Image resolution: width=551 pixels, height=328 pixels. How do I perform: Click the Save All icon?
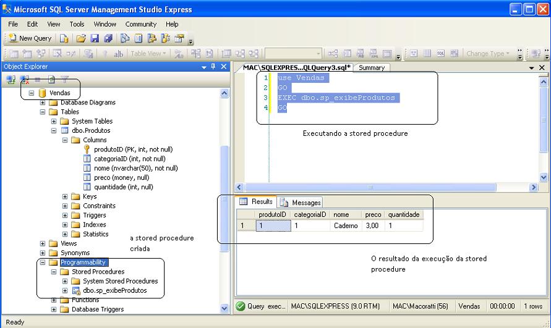[108, 38]
